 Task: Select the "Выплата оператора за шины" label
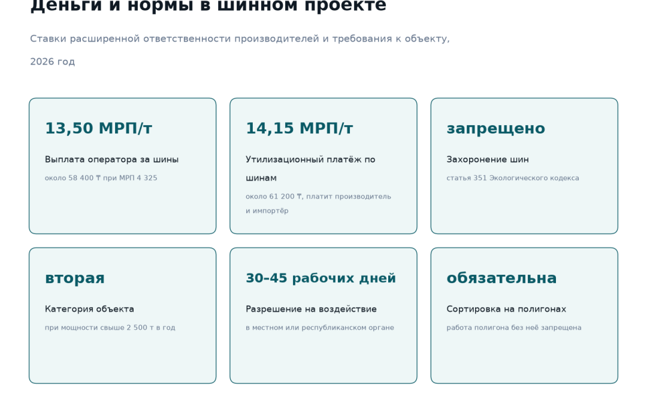coord(112,160)
